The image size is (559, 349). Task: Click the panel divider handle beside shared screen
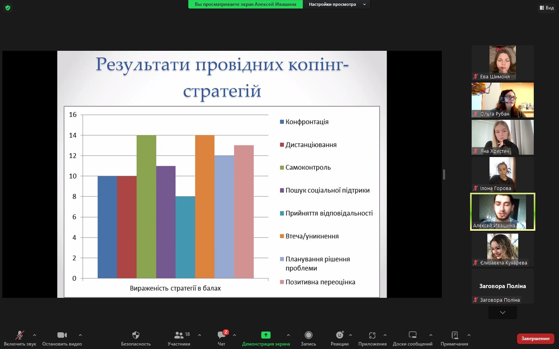(x=444, y=174)
